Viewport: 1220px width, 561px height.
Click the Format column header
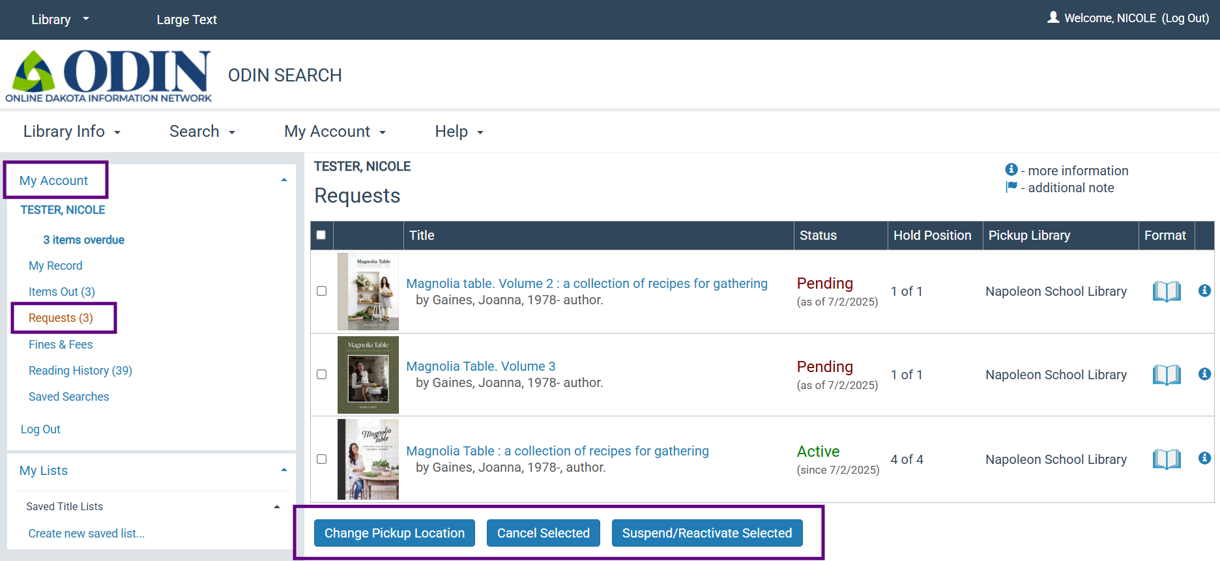[x=1167, y=235]
